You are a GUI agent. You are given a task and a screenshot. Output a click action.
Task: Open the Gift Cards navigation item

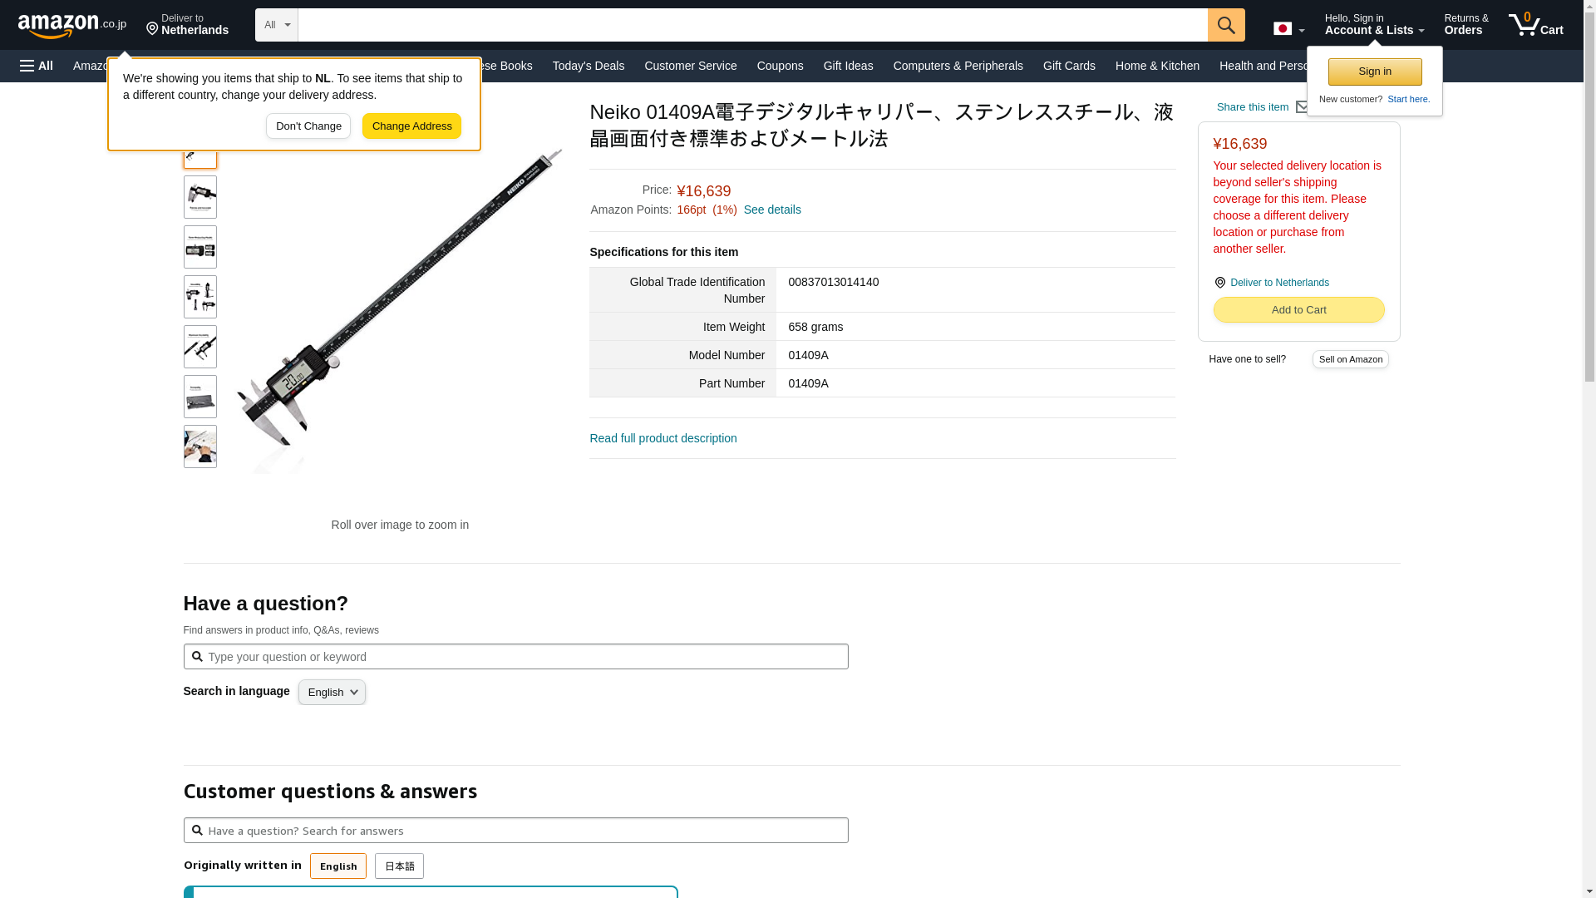[x=1068, y=66]
